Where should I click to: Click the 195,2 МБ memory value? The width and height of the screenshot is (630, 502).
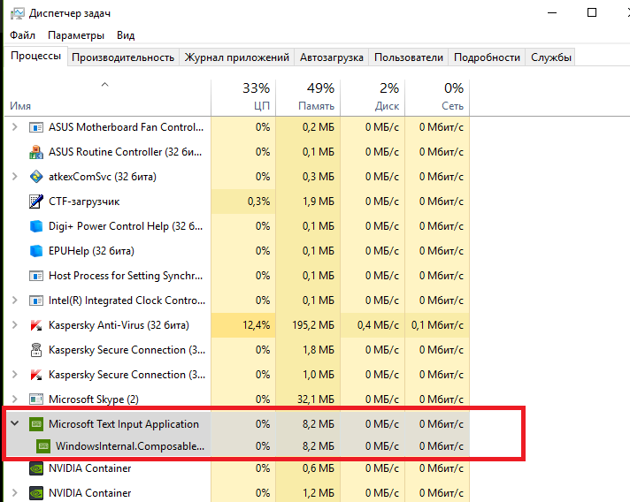(313, 325)
